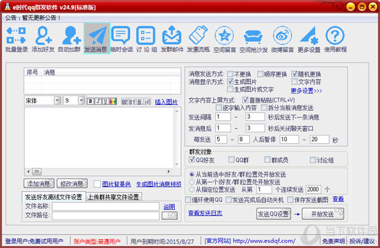Open the 插入图片 link
Image resolution: width=380 pixels, height=248 pixels.
(x=166, y=102)
